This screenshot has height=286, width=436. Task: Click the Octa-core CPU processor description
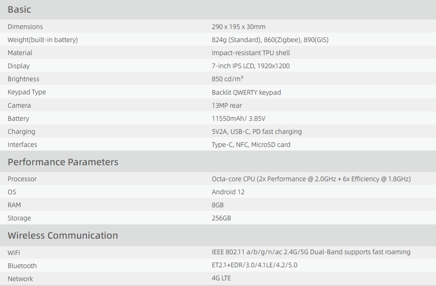click(311, 179)
